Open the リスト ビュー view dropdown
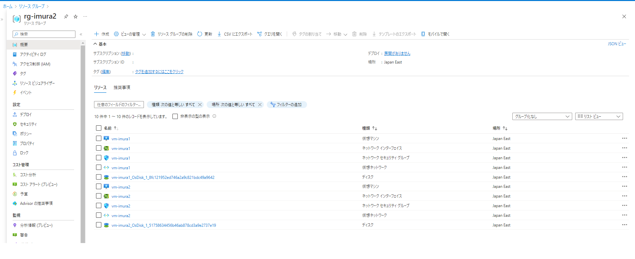Screen dimensions: 635x259 coord(599,116)
